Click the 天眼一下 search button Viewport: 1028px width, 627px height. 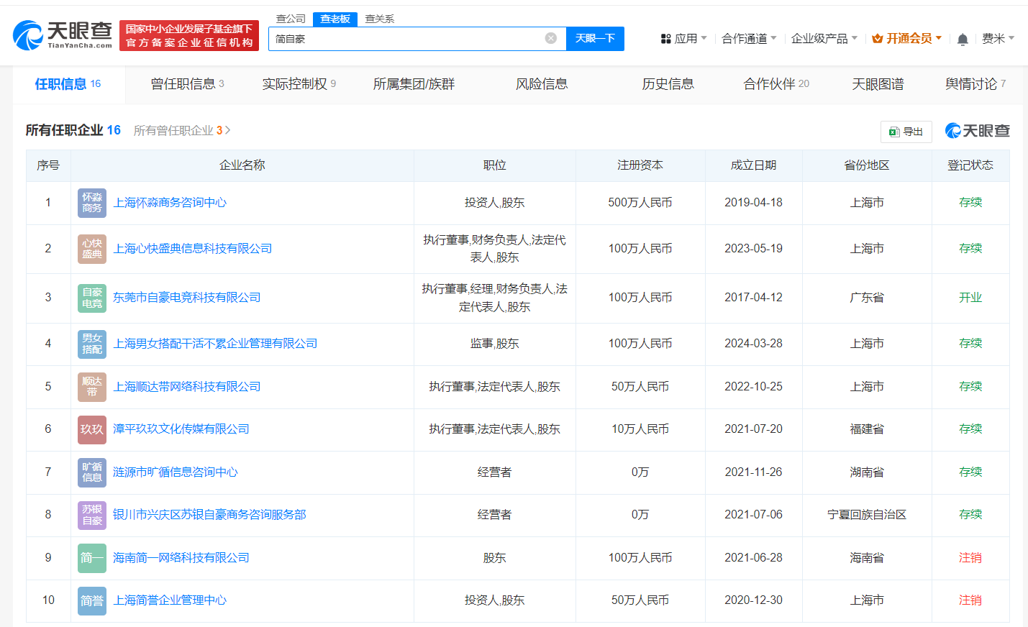595,38
